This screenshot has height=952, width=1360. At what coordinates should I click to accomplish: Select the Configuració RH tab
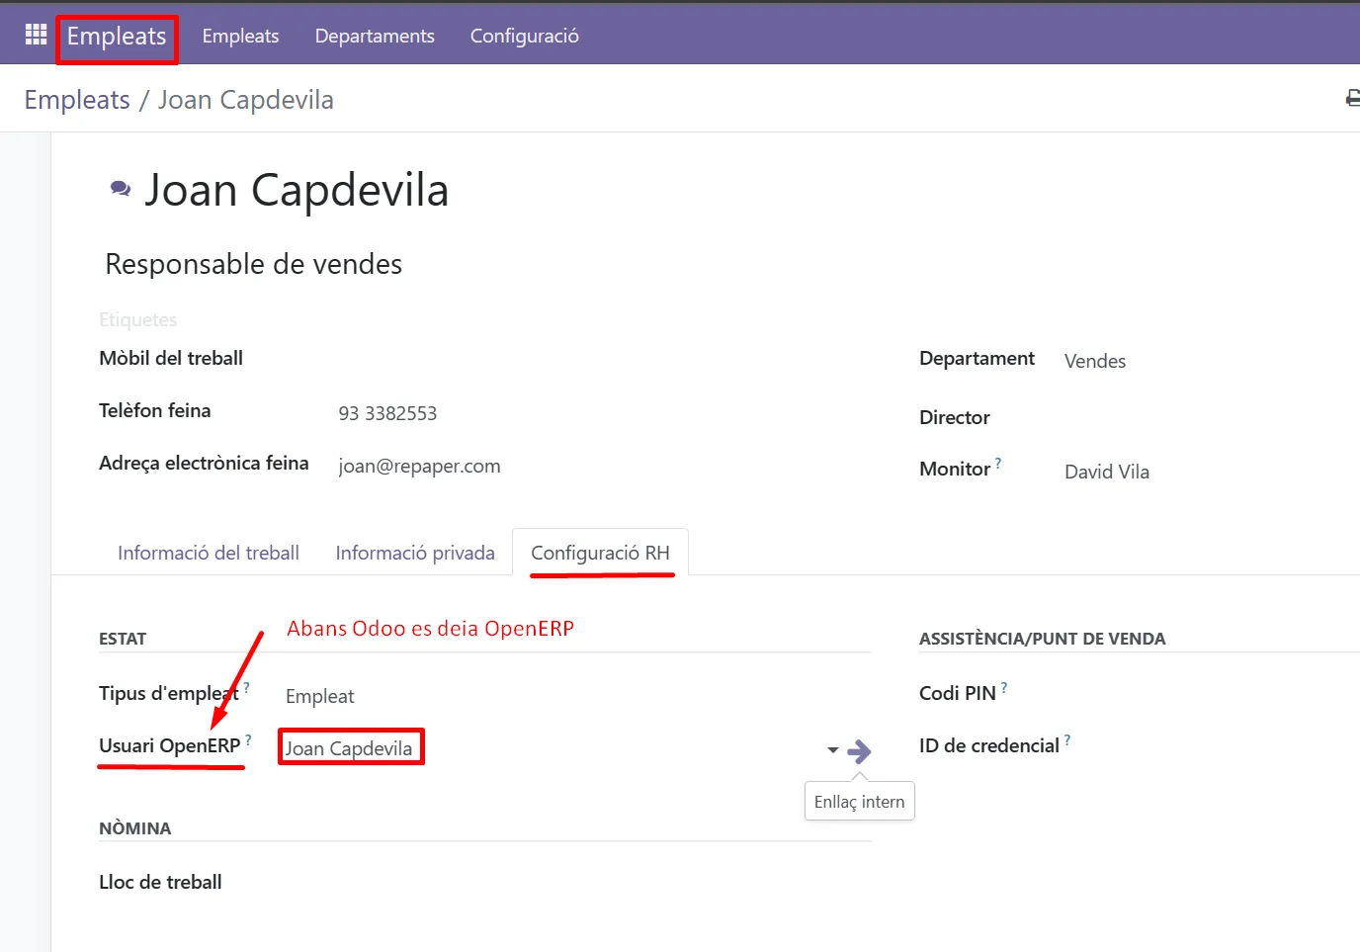click(x=600, y=553)
